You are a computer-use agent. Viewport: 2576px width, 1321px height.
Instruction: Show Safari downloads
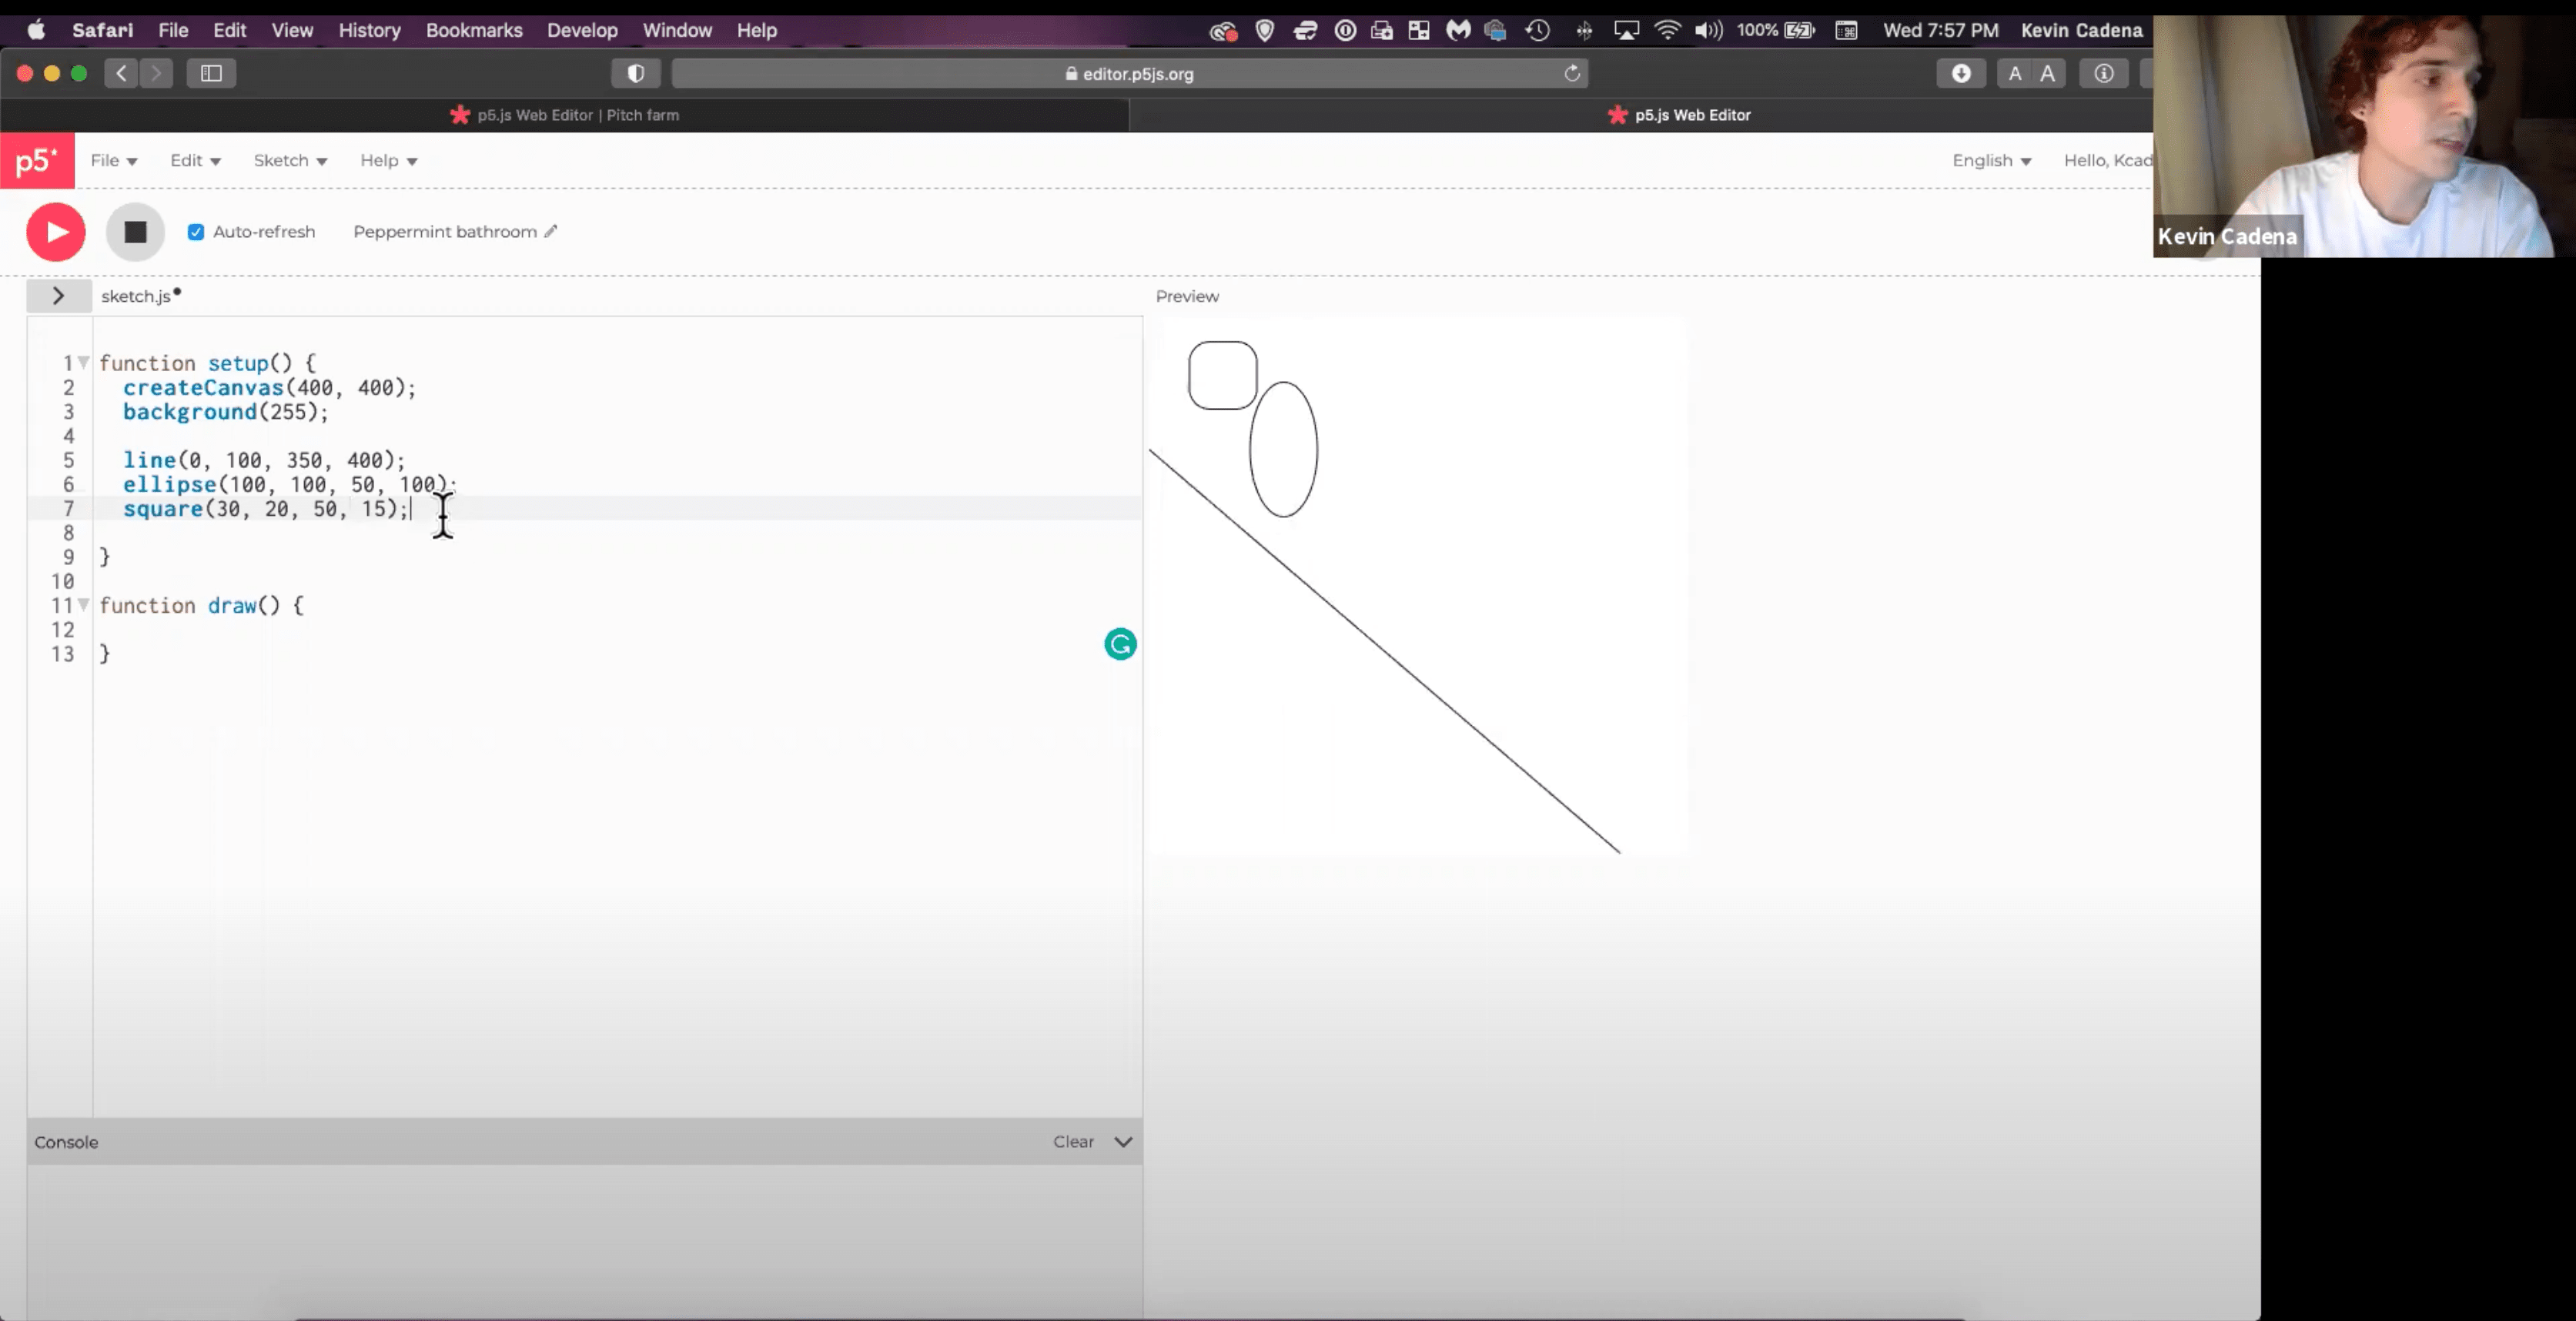(x=1961, y=73)
